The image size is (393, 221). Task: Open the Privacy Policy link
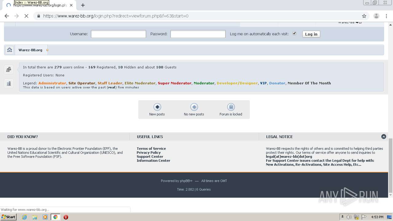149,153
